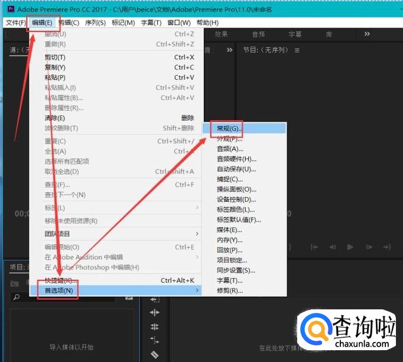This screenshot has width=403, height=362.
Task: Select 操纵面板(O)... preferences
Action: point(245,190)
